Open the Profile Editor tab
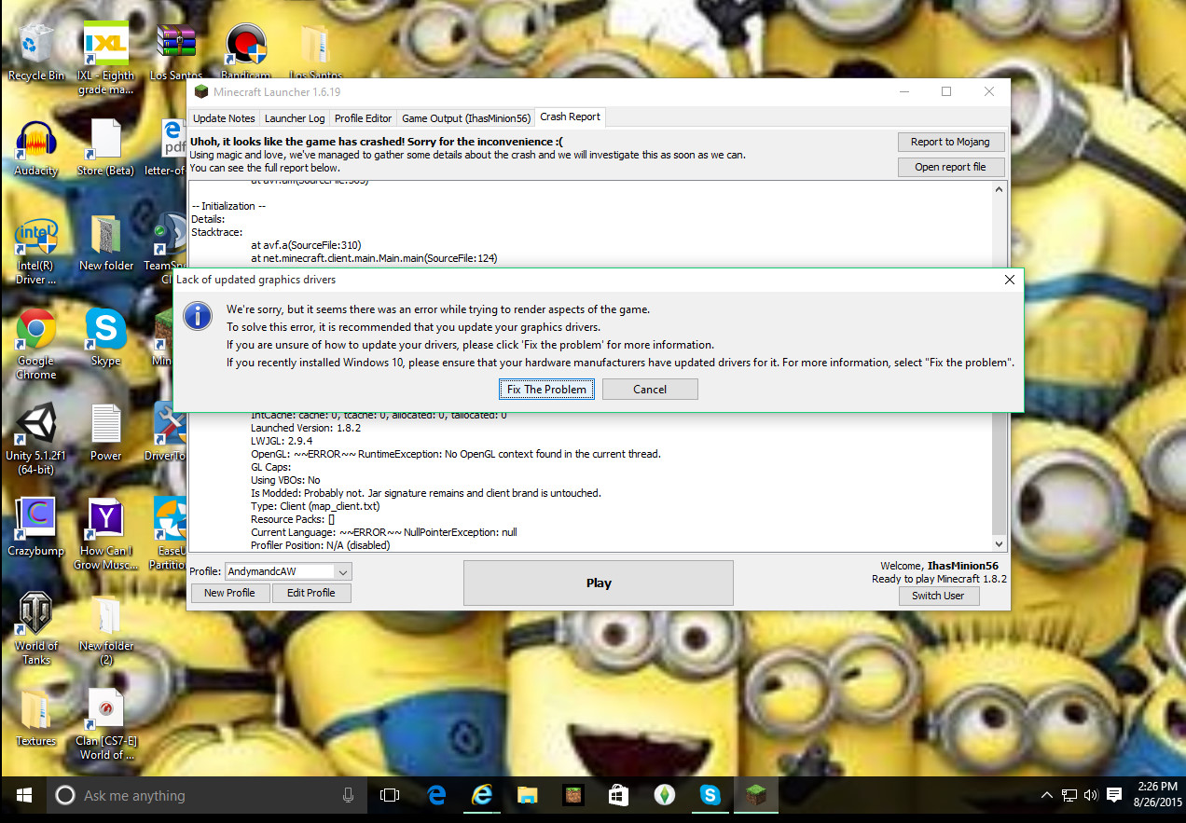 pos(363,118)
